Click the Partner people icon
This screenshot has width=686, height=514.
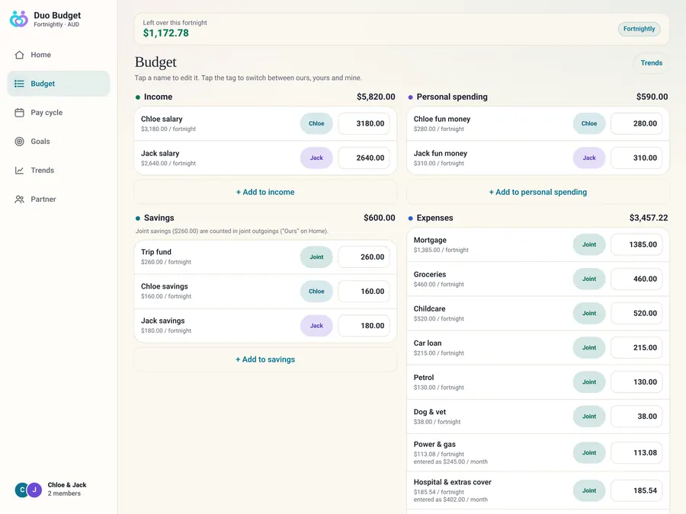[x=19, y=199]
